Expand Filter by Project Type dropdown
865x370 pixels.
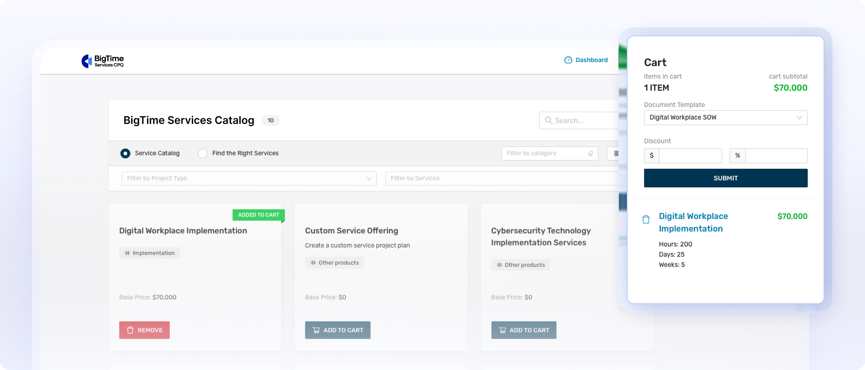(x=249, y=178)
